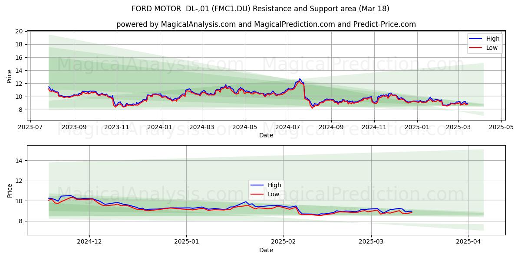
Task: Click the '2025-02' tick label in bottom chart
Action: [x=284, y=242]
